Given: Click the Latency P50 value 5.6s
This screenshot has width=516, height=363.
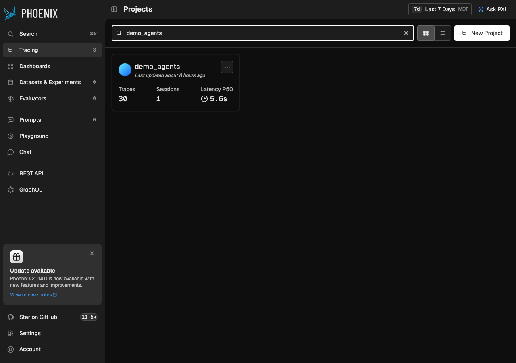Looking at the screenshot, I should pyautogui.click(x=218, y=99).
